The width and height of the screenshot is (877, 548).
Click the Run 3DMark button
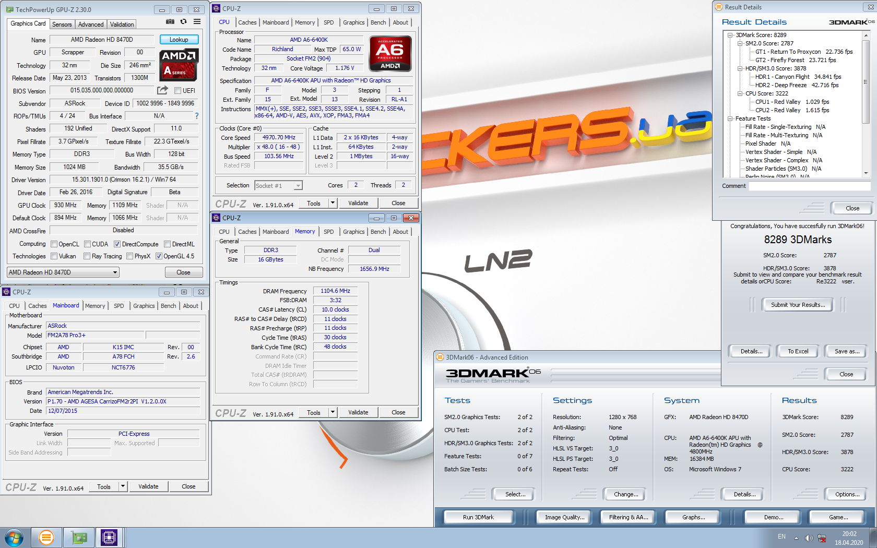click(478, 517)
